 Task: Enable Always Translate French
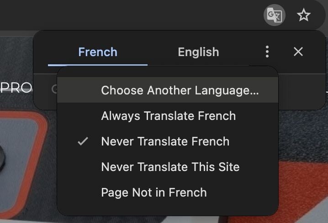coord(168,116)
